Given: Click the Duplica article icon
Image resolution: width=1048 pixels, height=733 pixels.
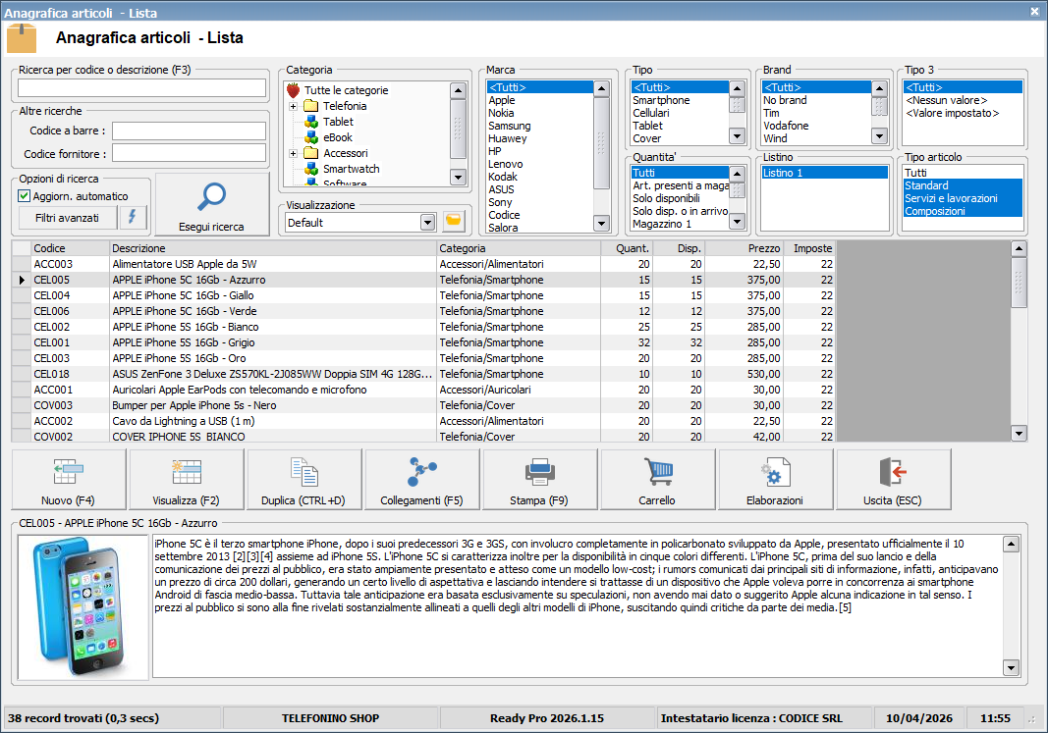Looking at the screenshot, I should [x=303, y=479].
